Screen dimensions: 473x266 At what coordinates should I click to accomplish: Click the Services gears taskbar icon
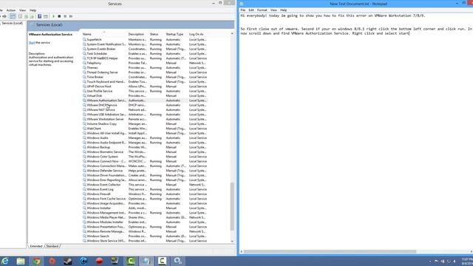(177, 261)
